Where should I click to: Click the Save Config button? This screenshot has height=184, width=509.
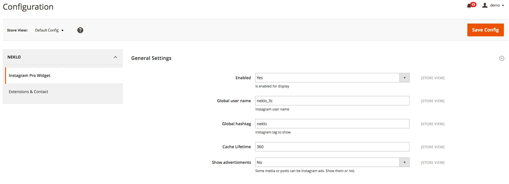pyautogui.click(x=485, y=30)
